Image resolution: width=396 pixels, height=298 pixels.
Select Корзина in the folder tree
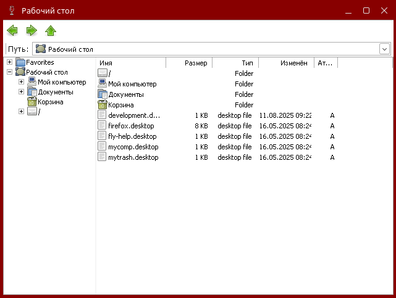click(50, 102)
